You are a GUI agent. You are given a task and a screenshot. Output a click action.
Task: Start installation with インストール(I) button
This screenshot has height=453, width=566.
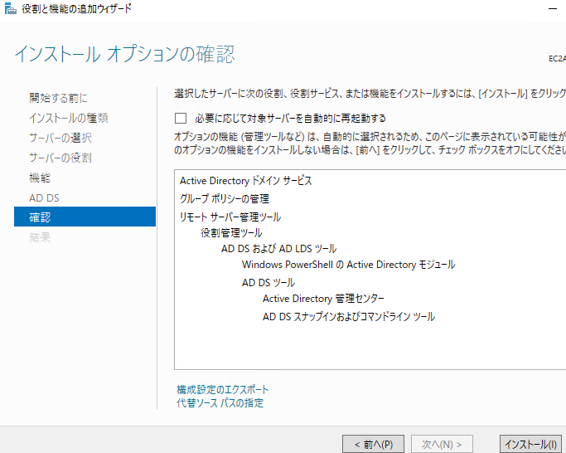pos(530,444)
